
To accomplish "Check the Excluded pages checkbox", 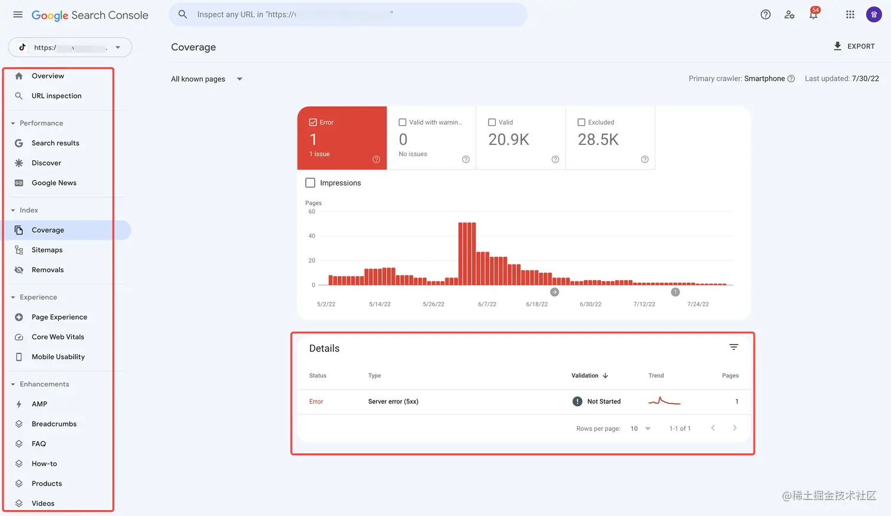I will tap(582, 123).
